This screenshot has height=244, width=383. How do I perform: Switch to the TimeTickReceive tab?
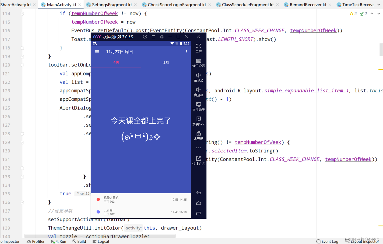358,5
